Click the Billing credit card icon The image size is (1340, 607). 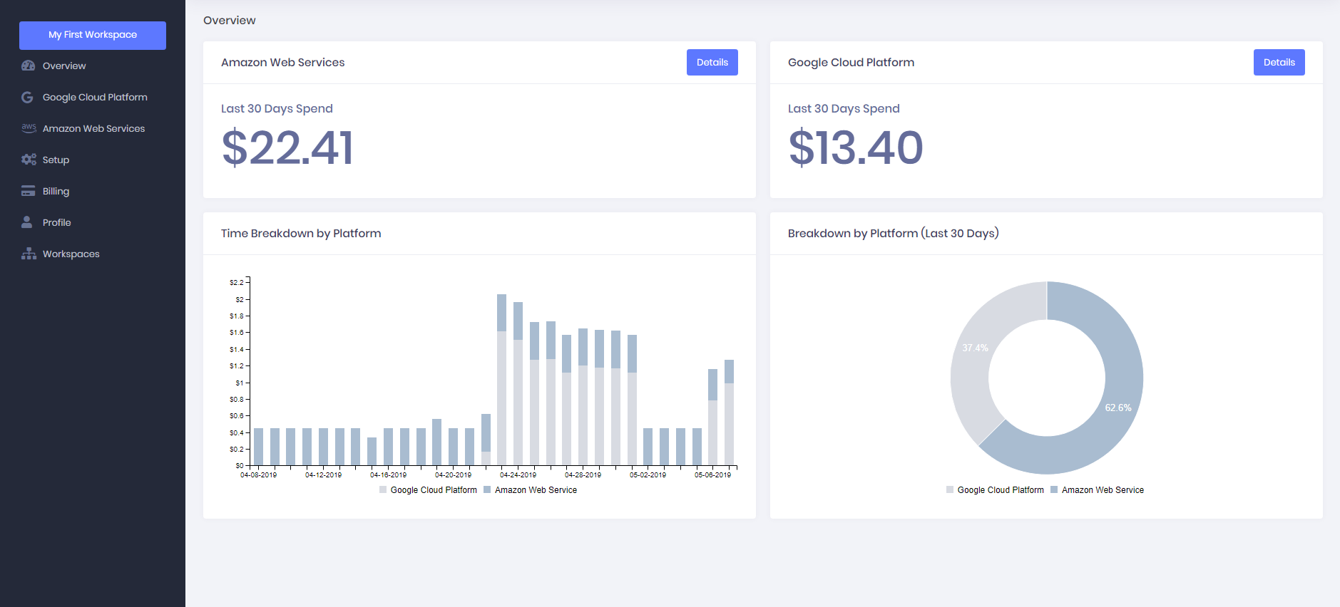[28, 191]
